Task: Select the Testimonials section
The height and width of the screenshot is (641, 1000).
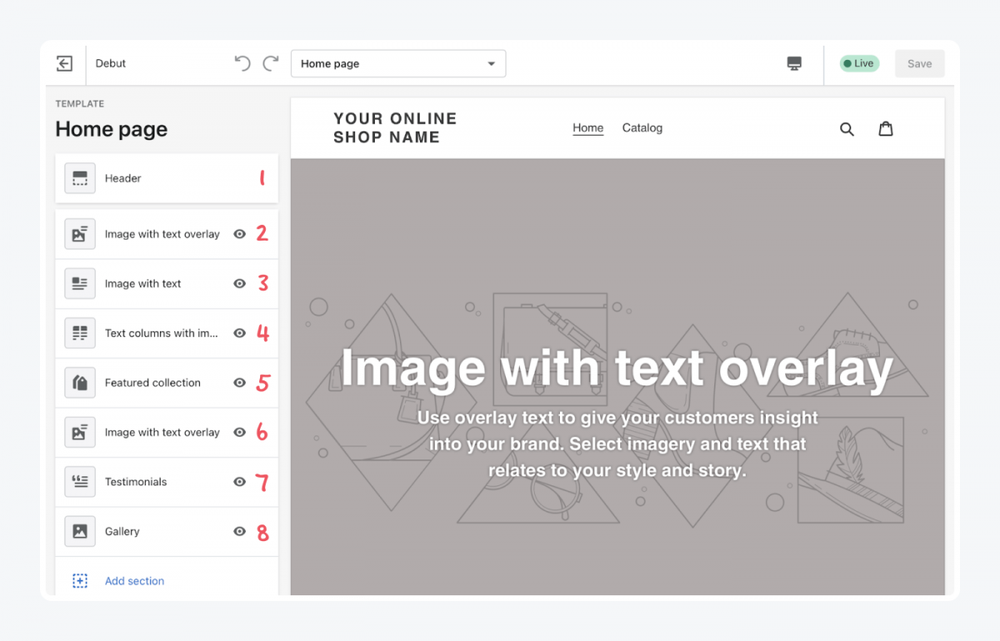Action: pos(167,482)
